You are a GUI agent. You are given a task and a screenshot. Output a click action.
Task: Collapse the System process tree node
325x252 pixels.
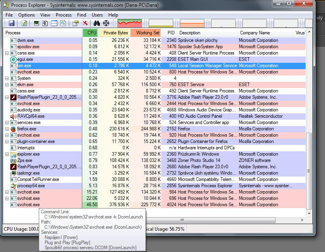pyautogui.click(x=7, y=78)
